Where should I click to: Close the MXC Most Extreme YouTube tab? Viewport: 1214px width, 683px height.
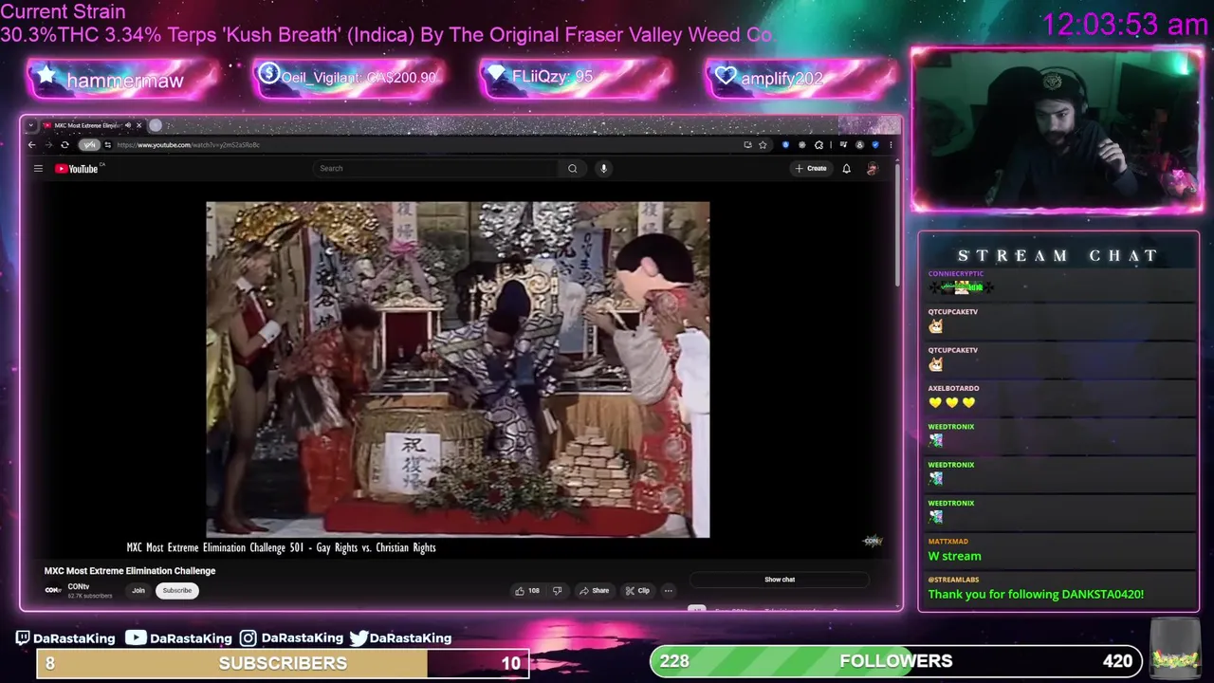tap(138, 125)
